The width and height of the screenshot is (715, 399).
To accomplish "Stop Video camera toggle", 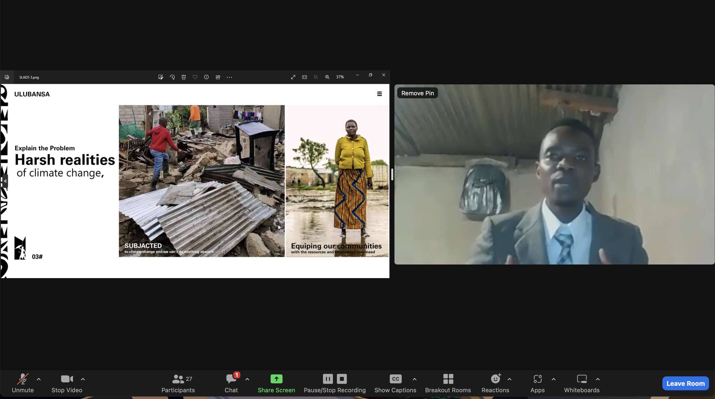I will (x=67, y=383).
